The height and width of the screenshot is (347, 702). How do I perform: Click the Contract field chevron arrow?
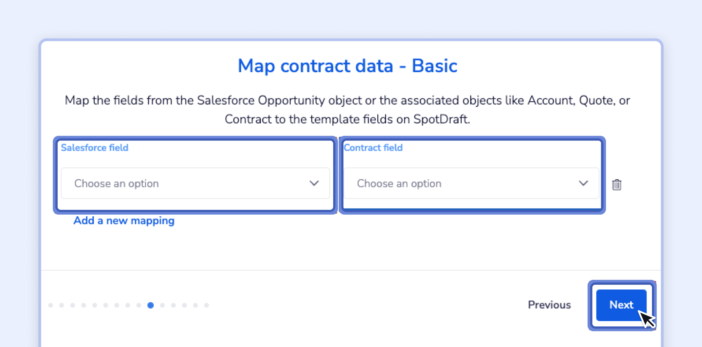pos(583,183)
